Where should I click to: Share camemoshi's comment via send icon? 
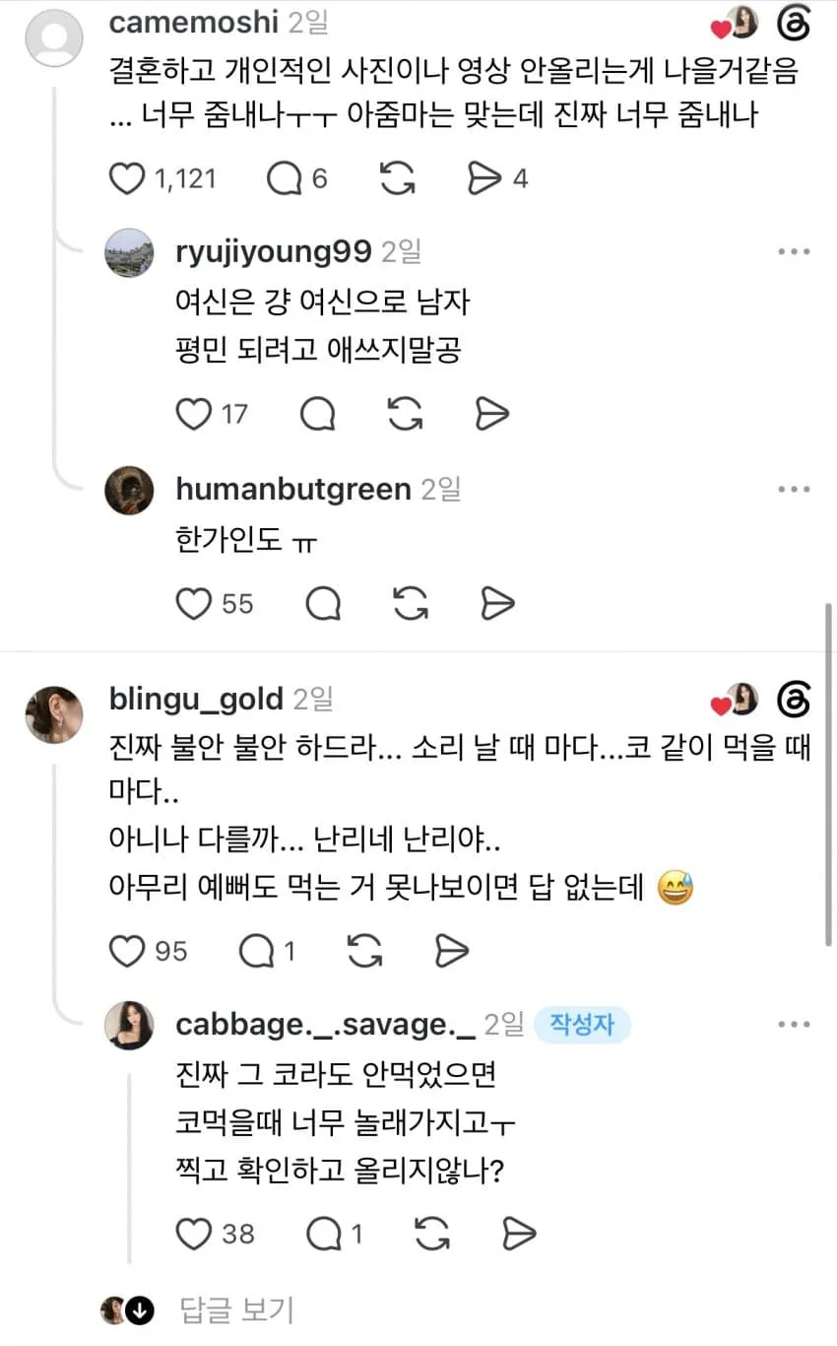(483, 178)
